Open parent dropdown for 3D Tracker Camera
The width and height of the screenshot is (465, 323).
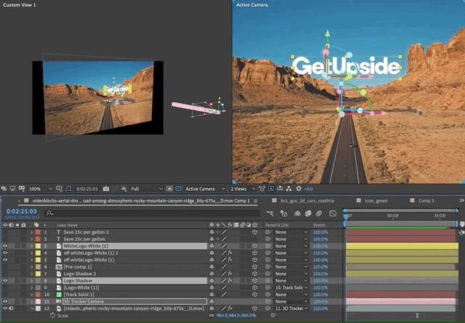pyautogui.click(x=291, y=301)
